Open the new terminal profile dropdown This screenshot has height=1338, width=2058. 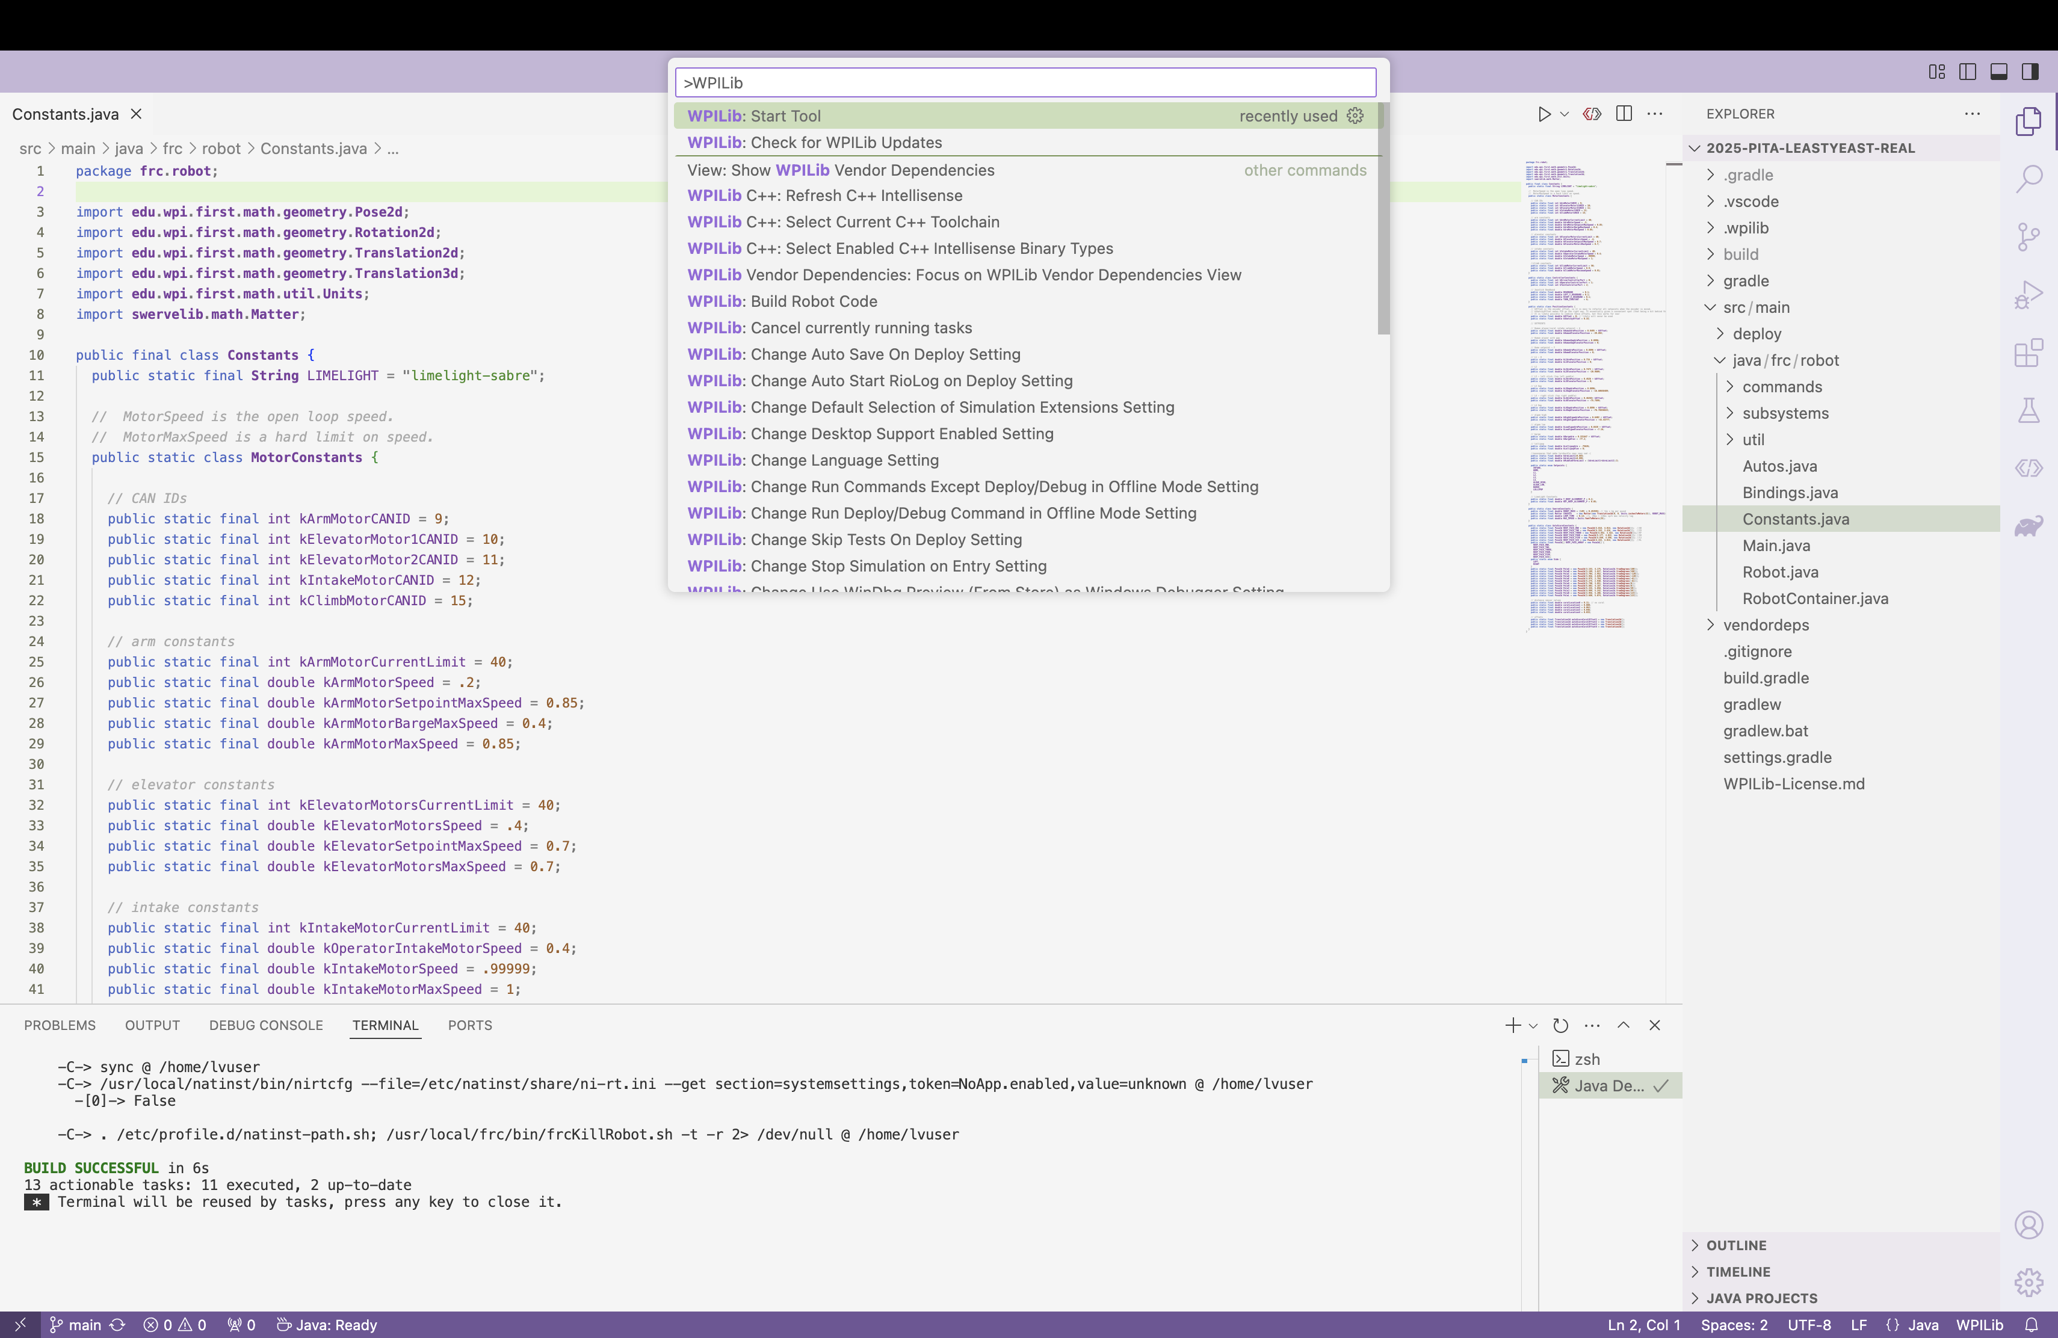(x=1533, y=1025)
